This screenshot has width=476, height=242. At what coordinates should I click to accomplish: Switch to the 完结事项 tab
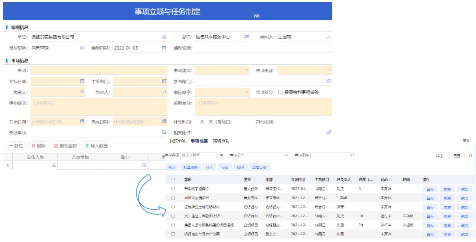[x=221, y=141]
